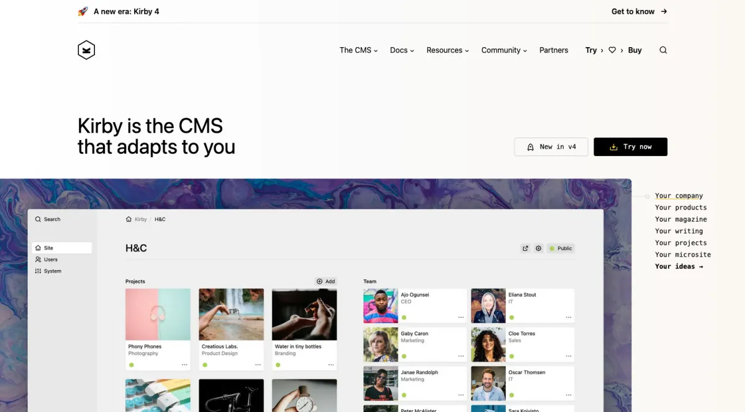The width and height of the screenshot is (745, 412).
Task: Click Try in the navigation
Action: point(591,50)
